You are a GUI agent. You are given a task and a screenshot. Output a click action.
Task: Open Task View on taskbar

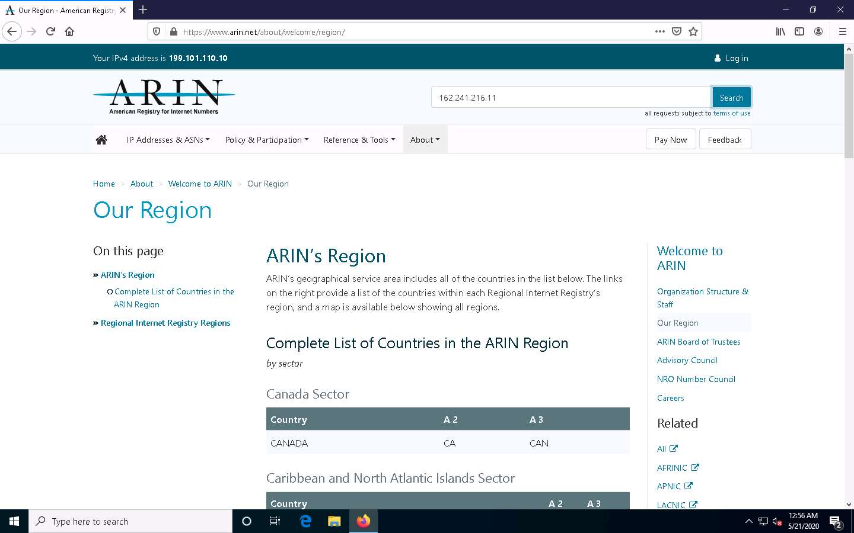coord(275,521)
